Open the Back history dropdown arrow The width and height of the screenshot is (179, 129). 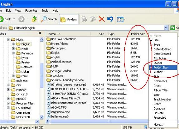tap(14, 19)
